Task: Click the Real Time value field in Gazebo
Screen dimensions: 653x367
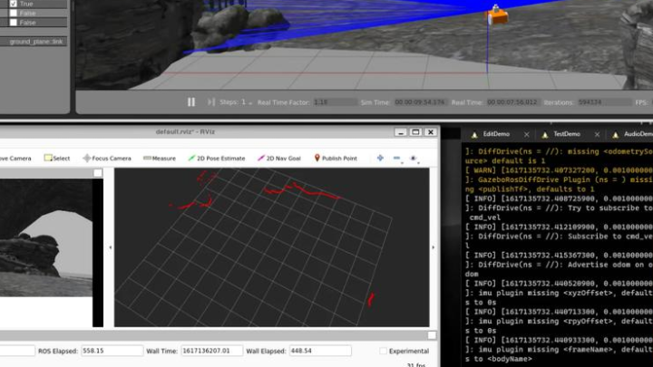Action: tap(512, 102)
